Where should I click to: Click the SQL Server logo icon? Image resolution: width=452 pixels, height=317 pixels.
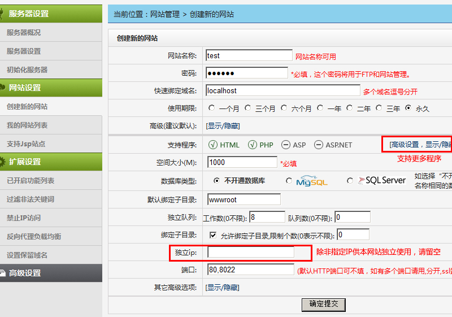click(x=382, y=180)
